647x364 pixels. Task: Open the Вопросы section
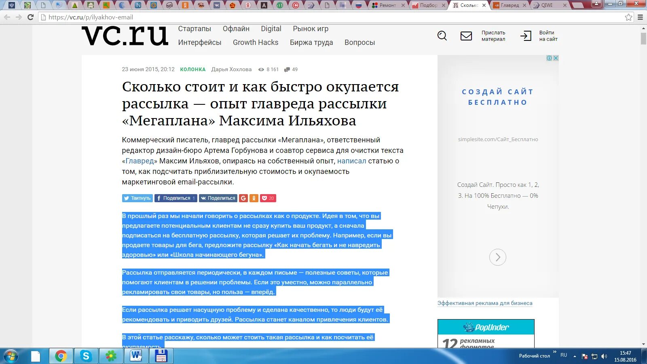(359, 42)
